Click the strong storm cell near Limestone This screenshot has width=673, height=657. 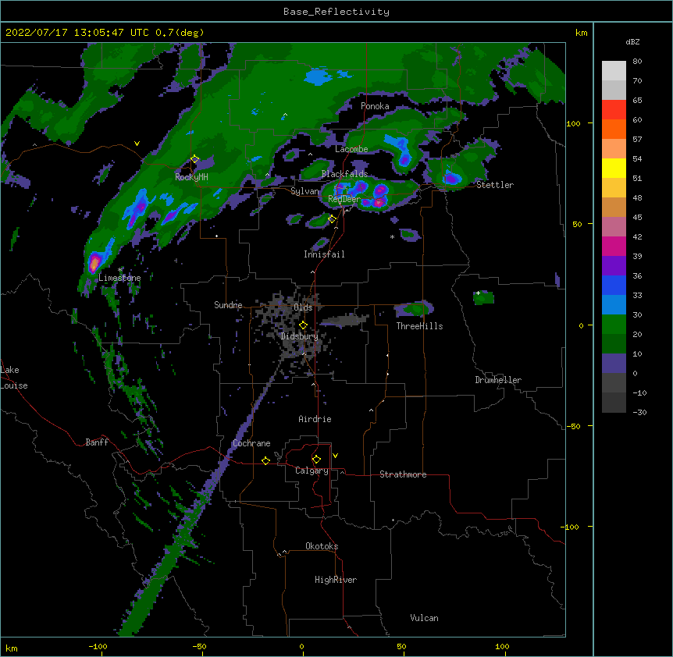click(x=94, y=262)
